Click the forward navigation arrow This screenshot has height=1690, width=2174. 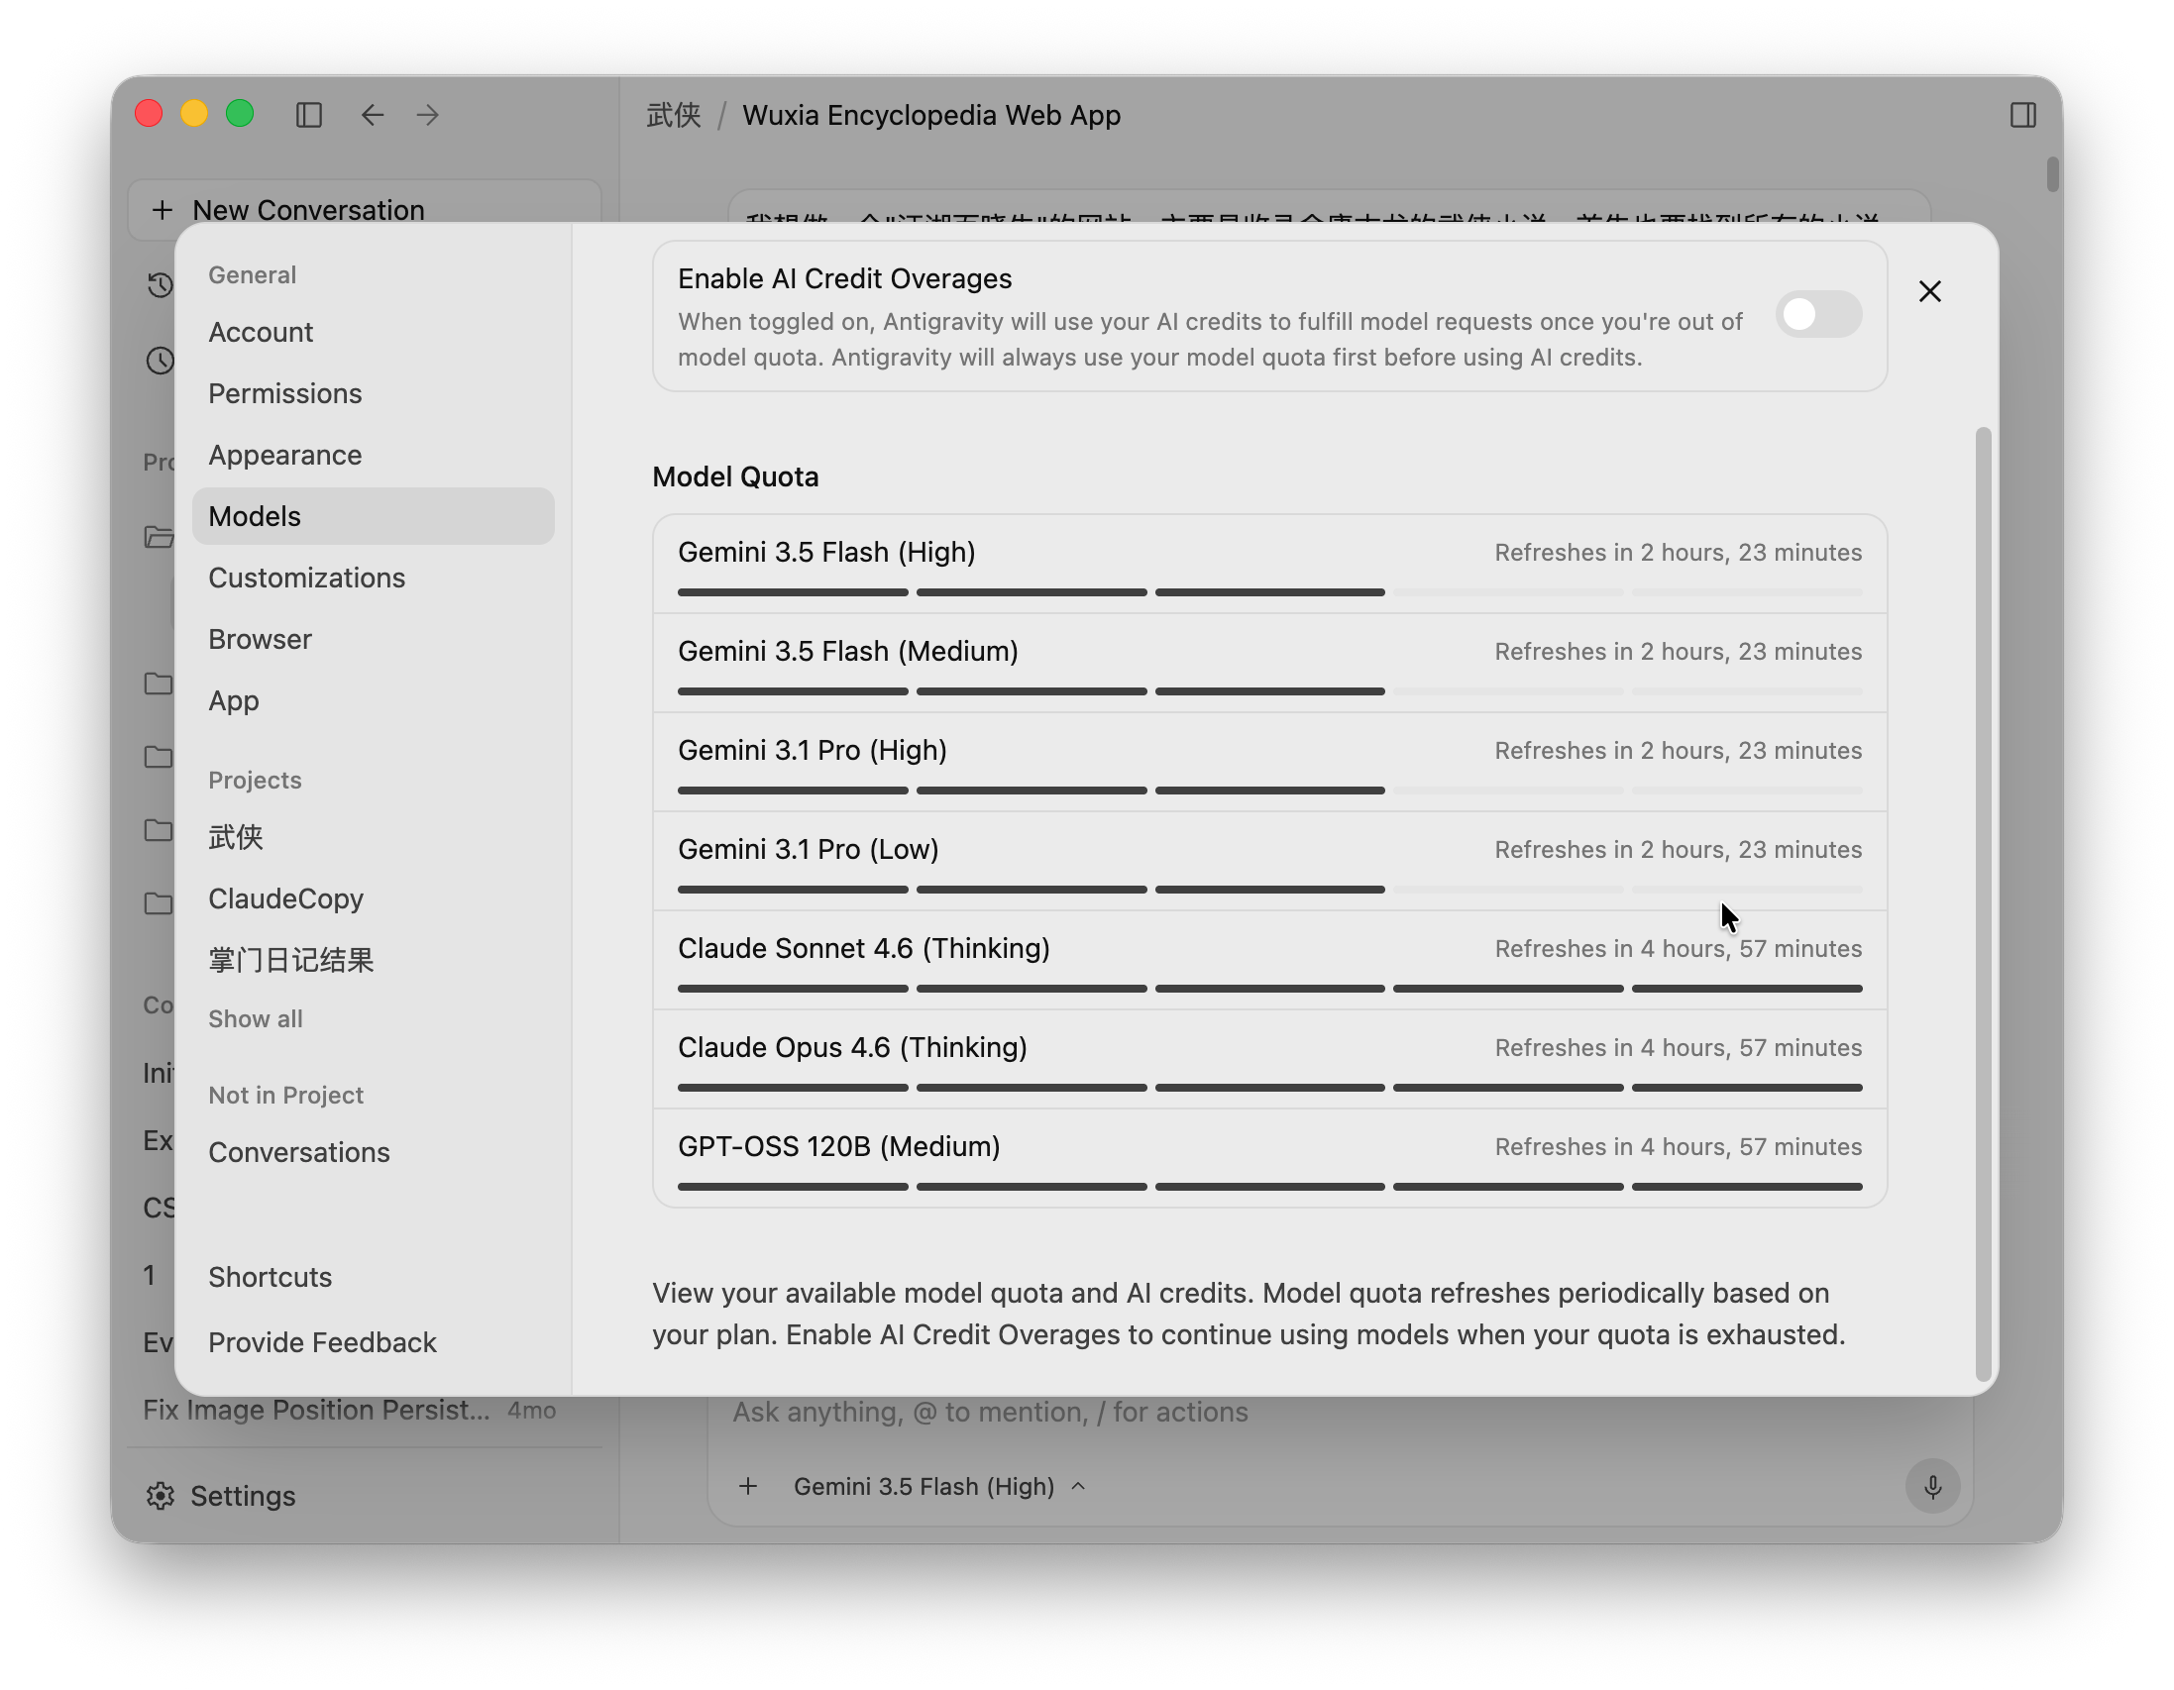pos(428,116)
